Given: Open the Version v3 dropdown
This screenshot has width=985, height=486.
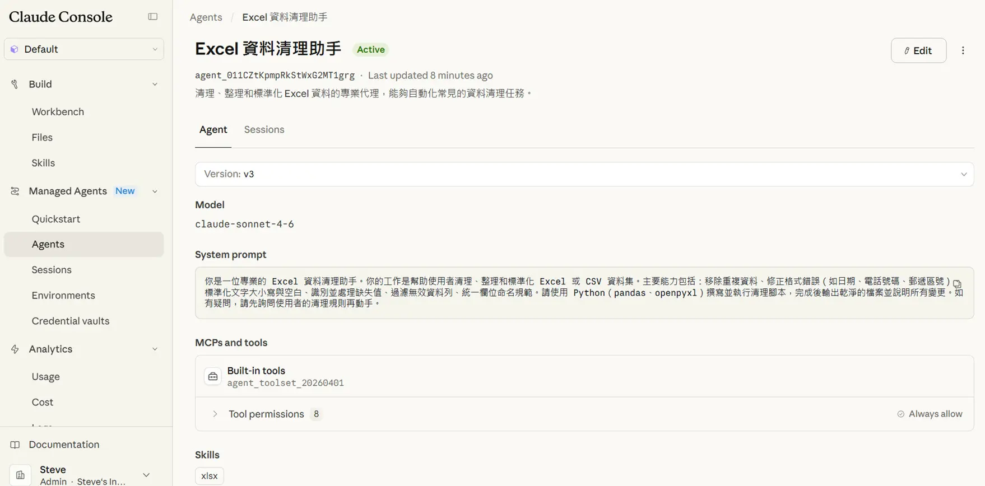Looking at the screenshot, I should pos(584,174).
